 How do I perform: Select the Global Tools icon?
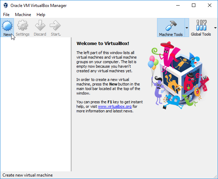coord(201,26)
